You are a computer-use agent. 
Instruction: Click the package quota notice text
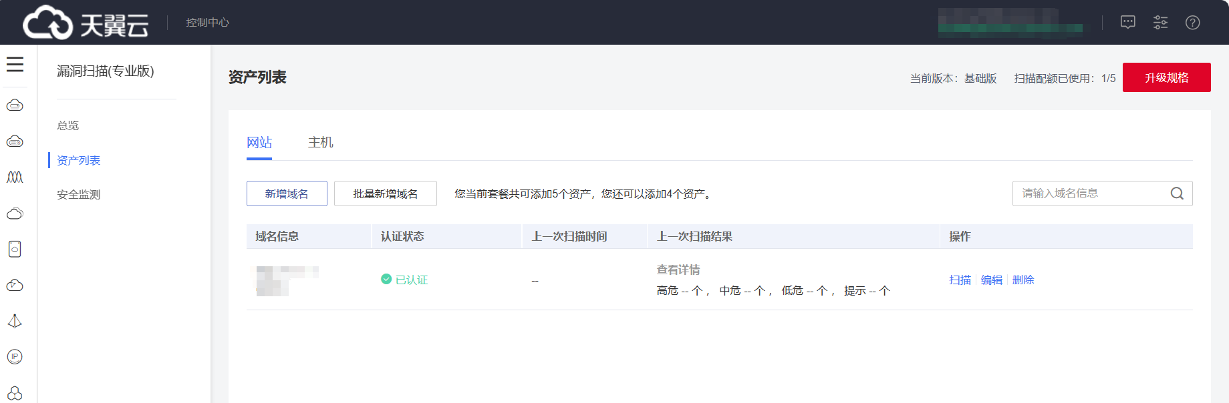(585, 193)
